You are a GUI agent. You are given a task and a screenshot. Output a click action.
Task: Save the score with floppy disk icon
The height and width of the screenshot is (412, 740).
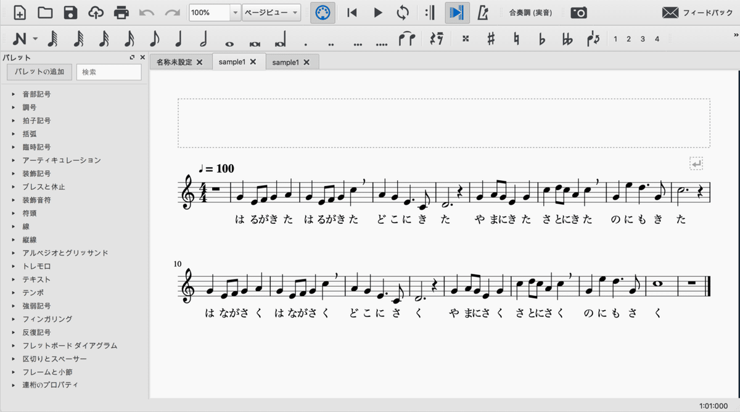[70, 12]
